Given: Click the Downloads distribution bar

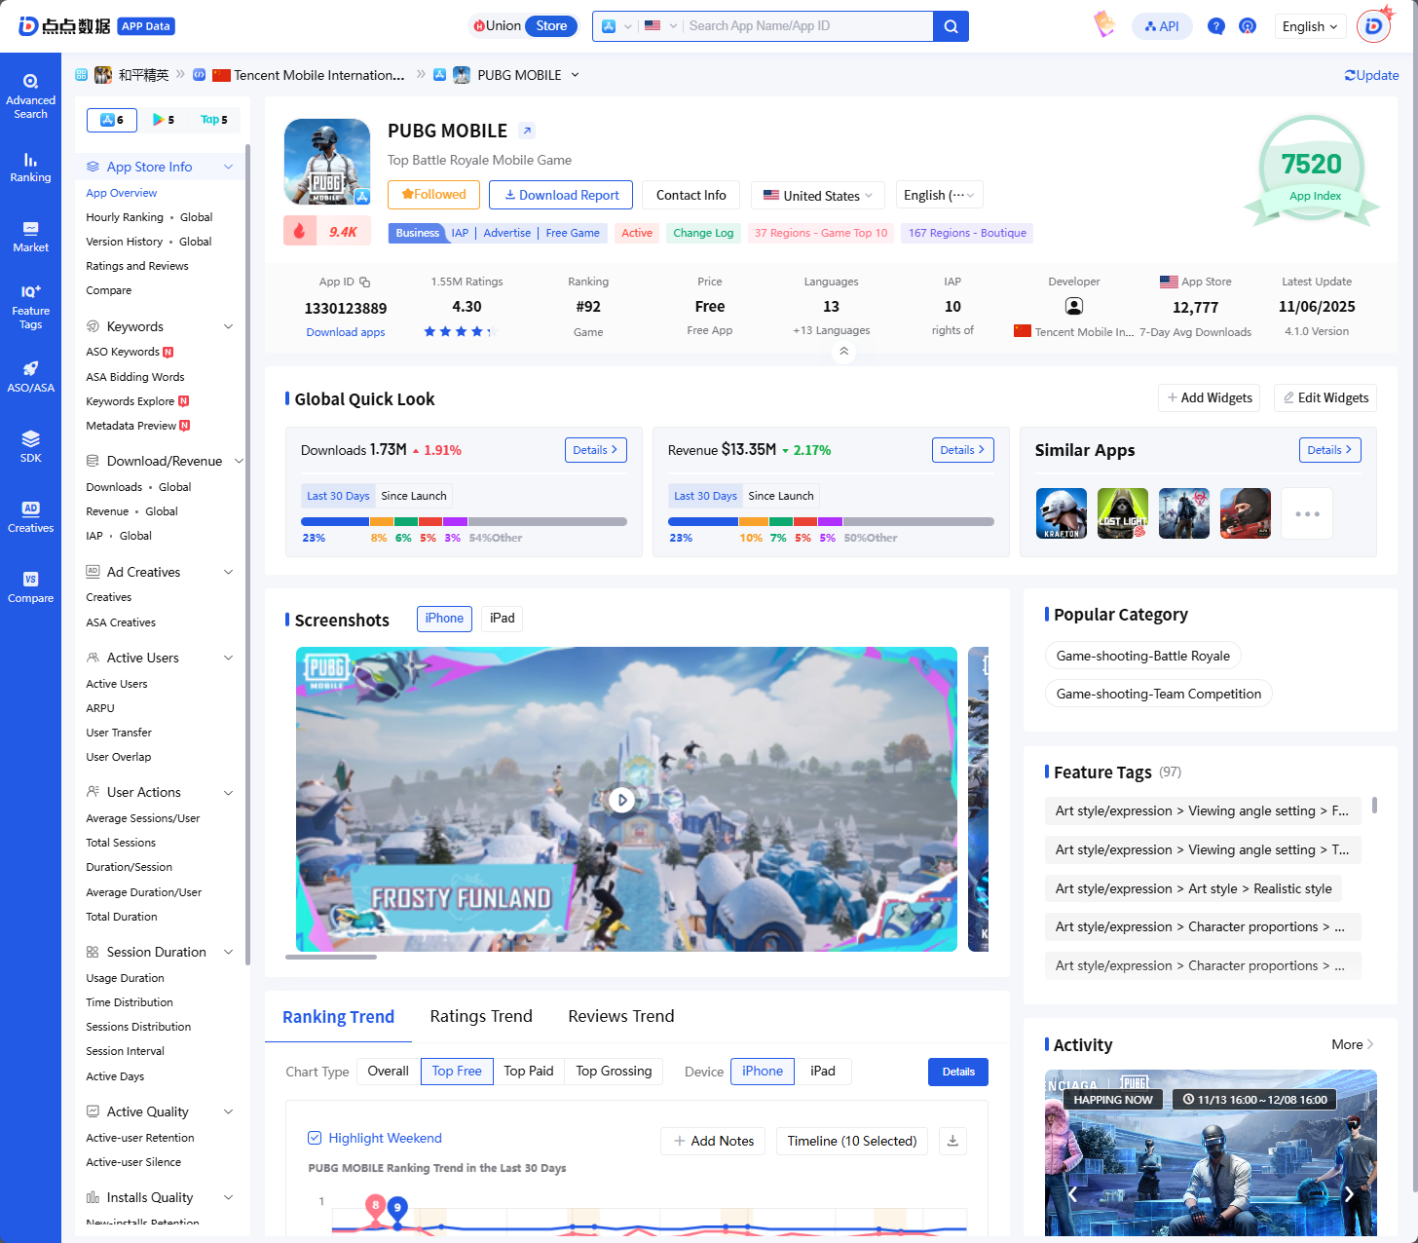Looking at the screenshot, I should pyautogui.click(x=464, y=521).
